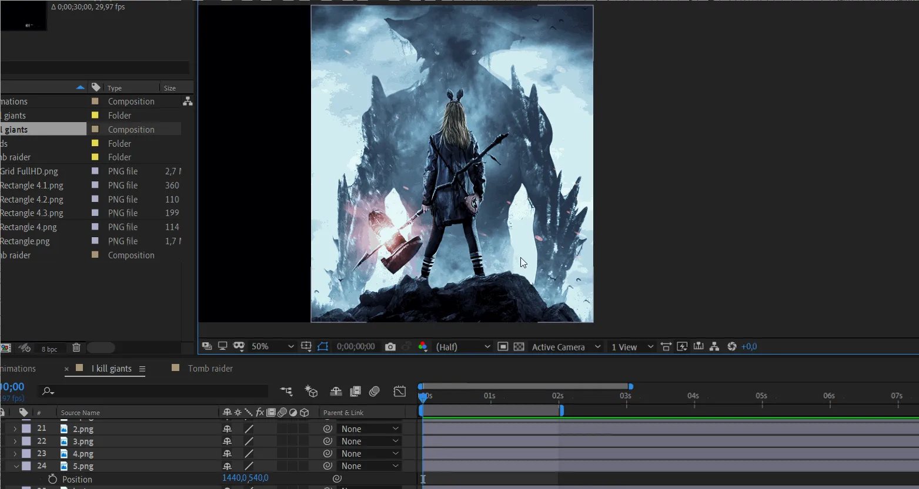The width and height of the screenshot is (919, 489).
Task: Click the 03s mark on time ruler
Action: click(x=625, y=396)
